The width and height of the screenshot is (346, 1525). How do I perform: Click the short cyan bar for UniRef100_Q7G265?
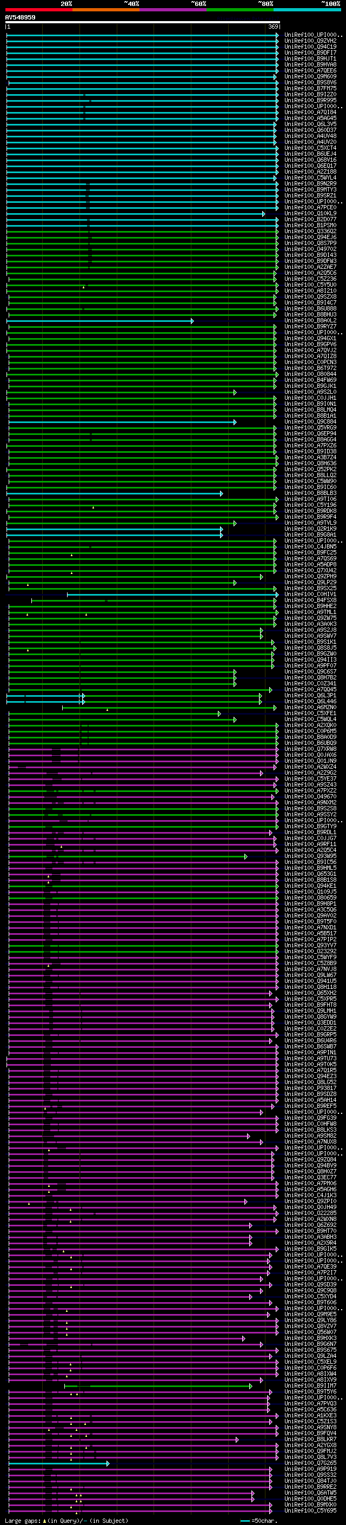point(58,1463)
